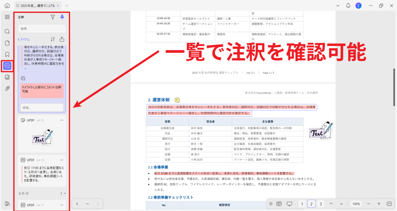Click table cell 会場責任者

(167, 128)
